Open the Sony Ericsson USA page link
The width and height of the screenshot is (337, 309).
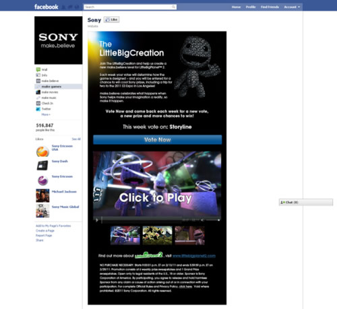pyautogui.click(x=62, y=147)
